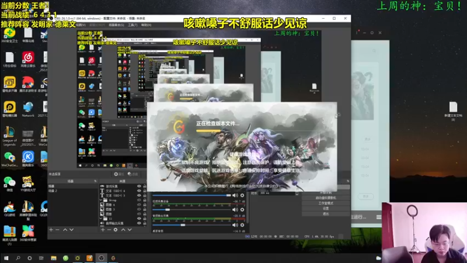The width and height of the screenshot is (467, 263).
Task: Collapse the 11 folder in Sources
Action: [x=101, y=219]
